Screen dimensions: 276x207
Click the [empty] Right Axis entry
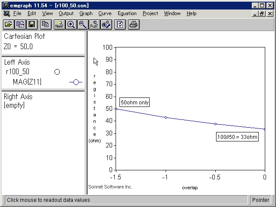tap(14, 105)
